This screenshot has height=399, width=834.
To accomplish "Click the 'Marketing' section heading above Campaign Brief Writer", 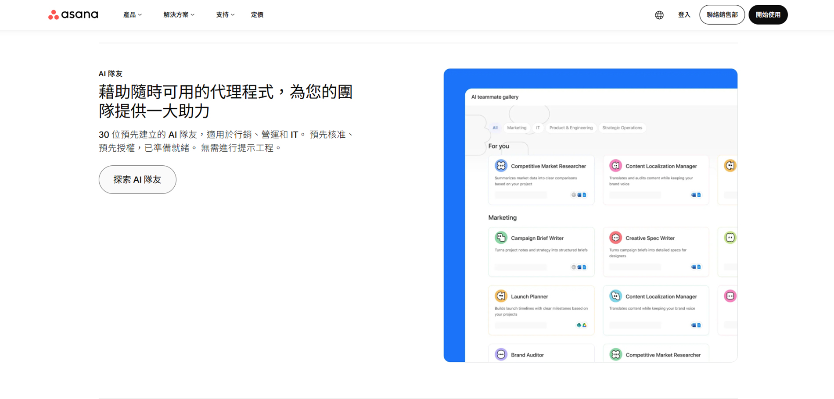I will [x=503, y=217].
